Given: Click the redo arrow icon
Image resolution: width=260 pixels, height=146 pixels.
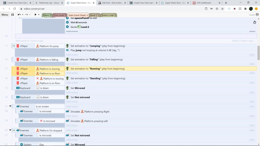Looking at the screenshot, I should click(26, 14).
